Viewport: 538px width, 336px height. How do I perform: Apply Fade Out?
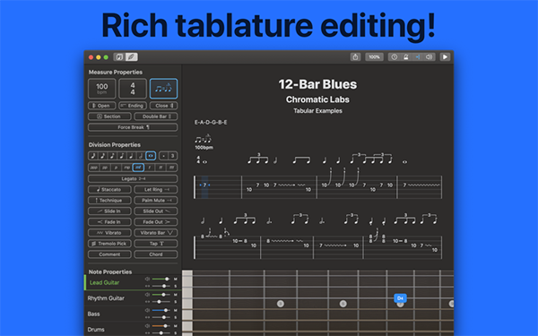pos(156,222)
